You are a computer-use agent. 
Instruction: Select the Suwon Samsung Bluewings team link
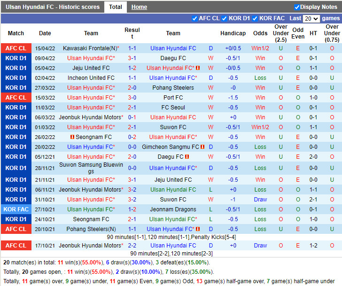91,168
